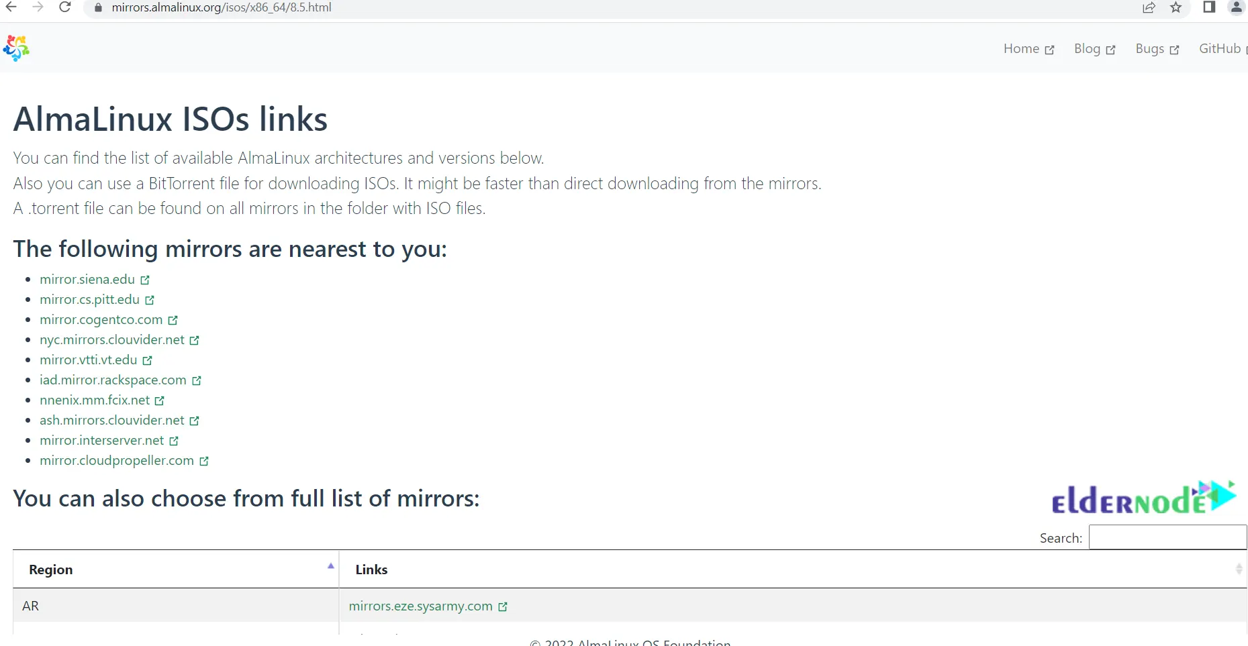Open the browser side panel icon

1209,7
